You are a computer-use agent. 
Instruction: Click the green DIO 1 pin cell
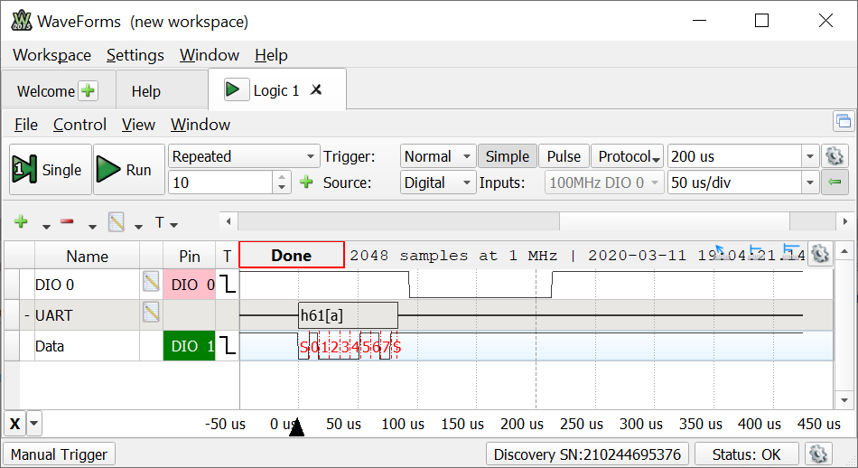190,345
